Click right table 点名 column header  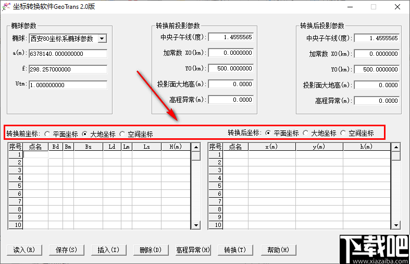(x=235, y=147)
